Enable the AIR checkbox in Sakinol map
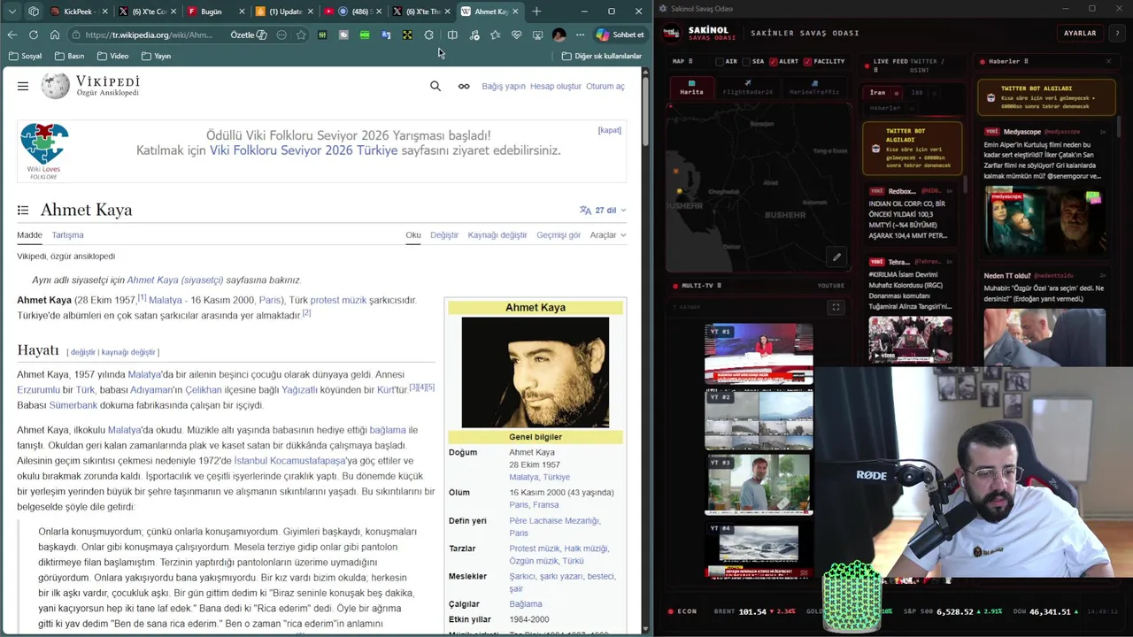 coord(720,62)
